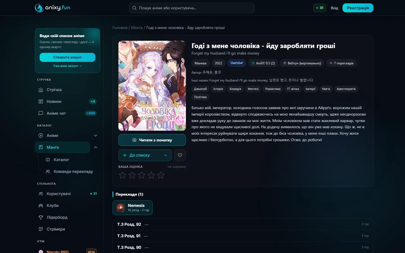Open the Новини section
This screenshot has width=405, height=253.
coord(67,101)
